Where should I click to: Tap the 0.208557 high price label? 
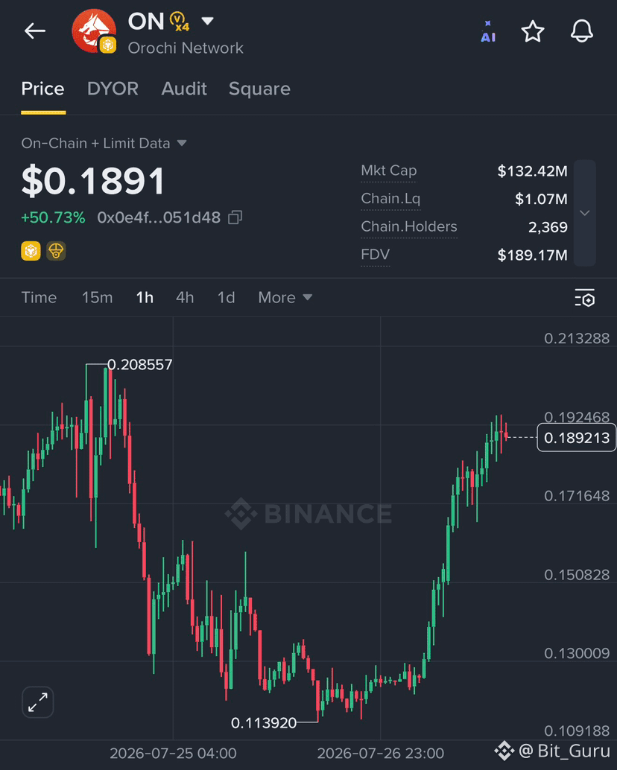pyautogui.click(x=140, y=364)
